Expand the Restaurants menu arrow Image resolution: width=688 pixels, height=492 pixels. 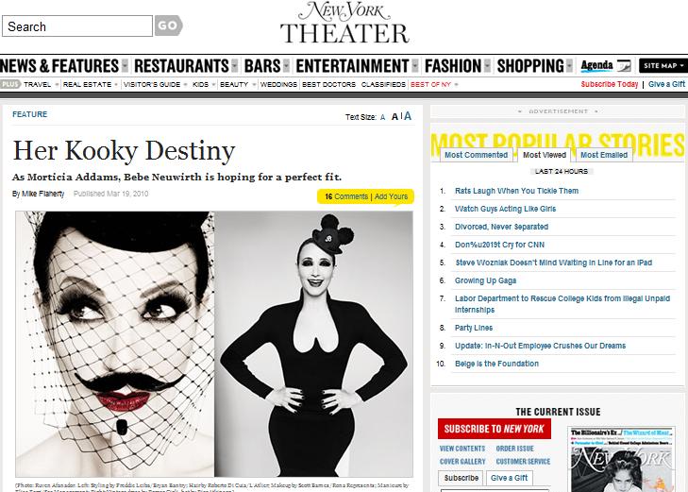235,66
